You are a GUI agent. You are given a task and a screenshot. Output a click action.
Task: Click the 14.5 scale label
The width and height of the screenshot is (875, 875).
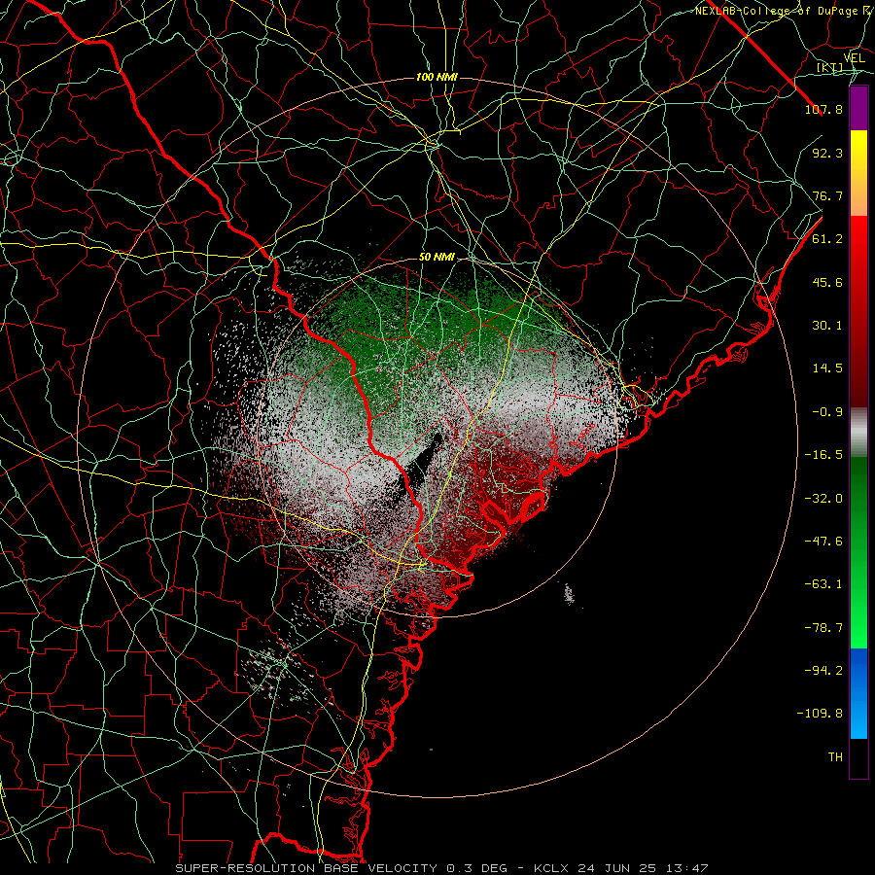click(827, 368)
